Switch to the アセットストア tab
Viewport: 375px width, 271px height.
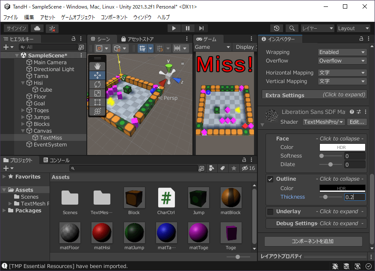[x=138, y=39]
